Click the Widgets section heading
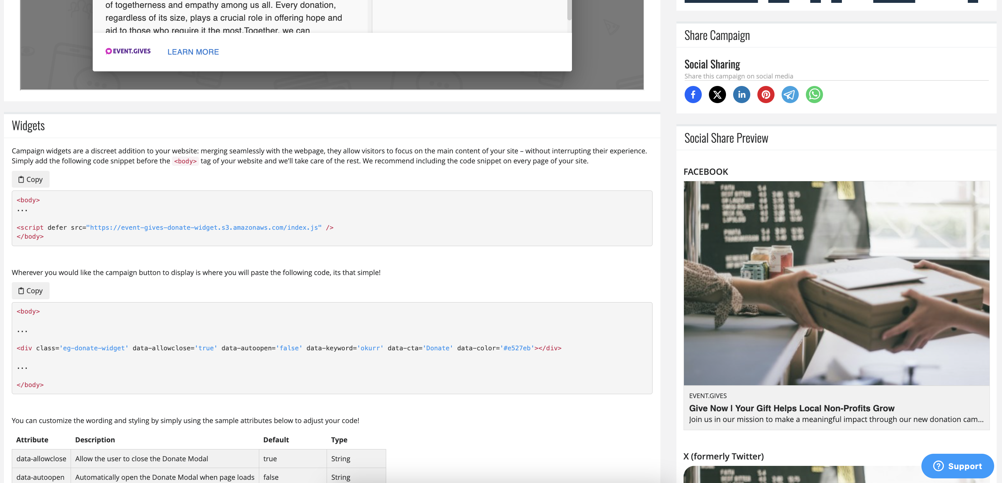The image size is (1002, 483). coord(28,126)
